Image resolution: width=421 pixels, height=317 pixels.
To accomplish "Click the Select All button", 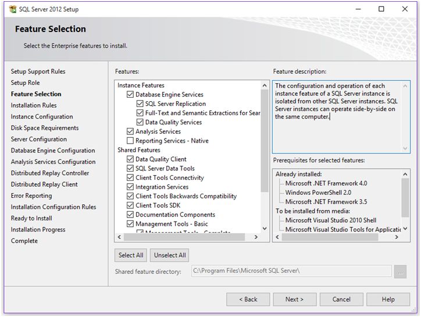I will tap(131, 255).
